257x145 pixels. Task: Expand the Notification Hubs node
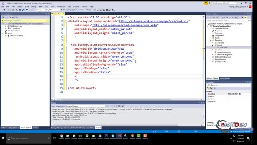click(x=5, y=26)
